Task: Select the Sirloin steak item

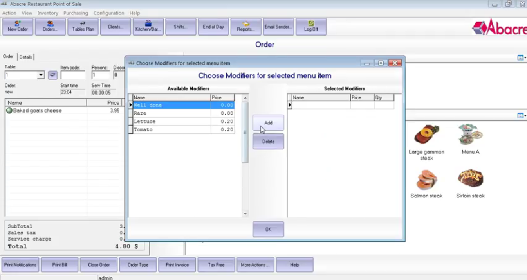Action: [470, 184]
